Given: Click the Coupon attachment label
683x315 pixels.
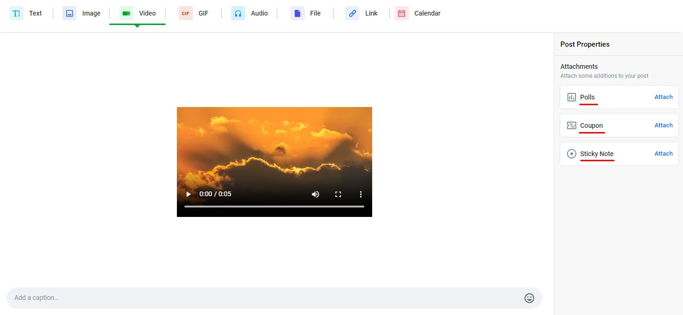Looking at the screenshot, I should coord(591,125).
